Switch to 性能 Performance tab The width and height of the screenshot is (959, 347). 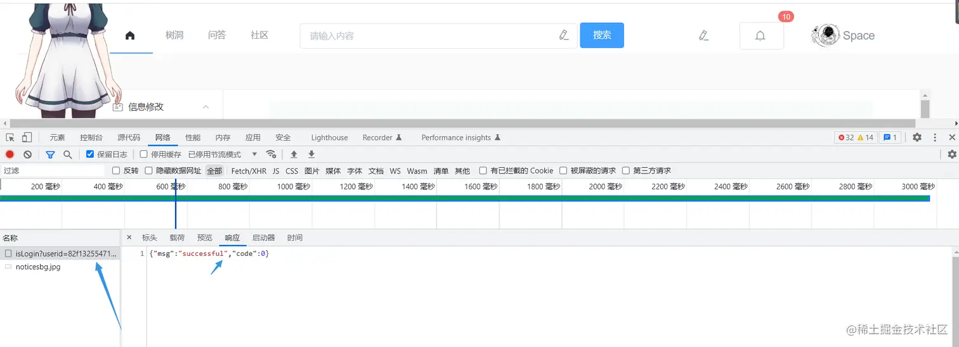coord(193,137)
